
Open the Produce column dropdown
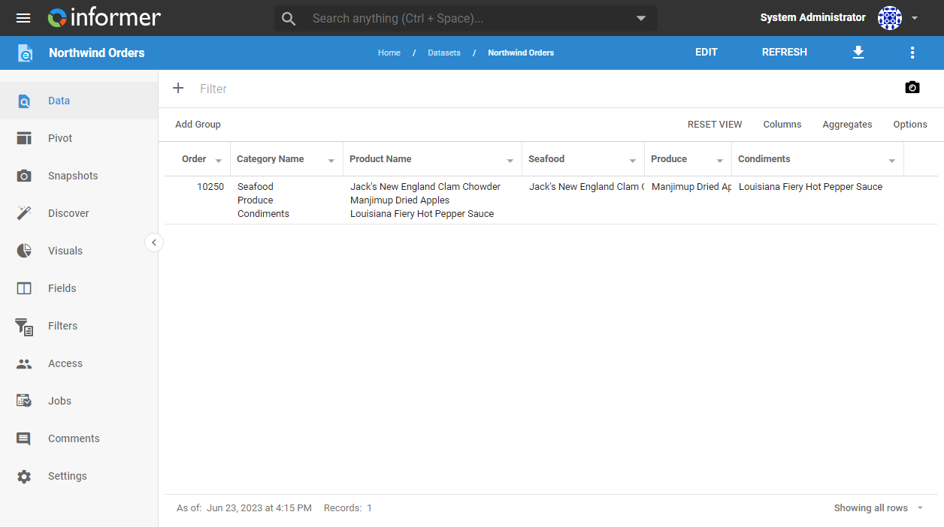click(720, 161)
